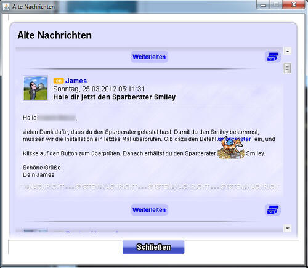
Task: Click the scrollbar thumb handle
Action: (x=287, y=68)
